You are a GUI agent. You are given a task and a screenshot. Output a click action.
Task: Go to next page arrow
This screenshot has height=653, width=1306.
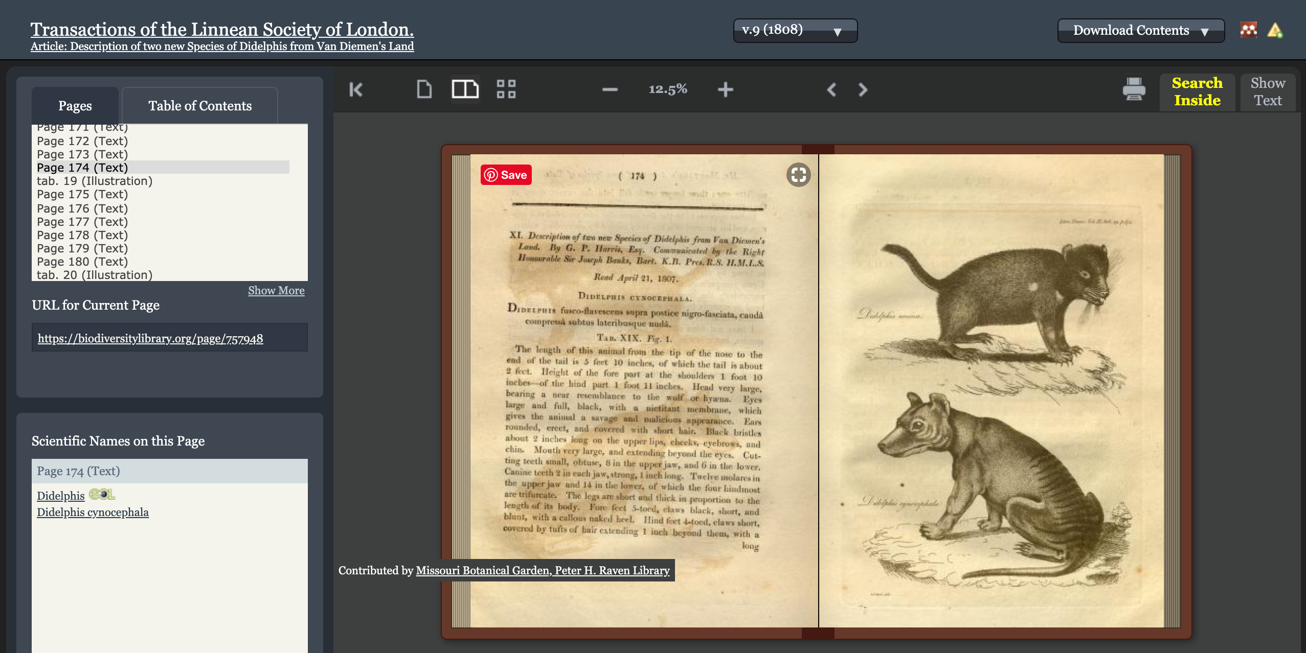863,90
